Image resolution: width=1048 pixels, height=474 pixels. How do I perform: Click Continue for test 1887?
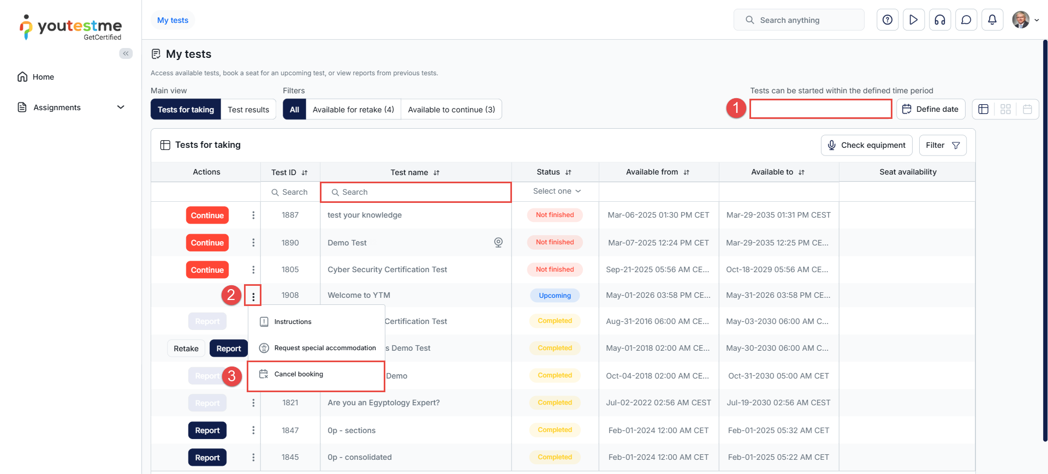207,215
